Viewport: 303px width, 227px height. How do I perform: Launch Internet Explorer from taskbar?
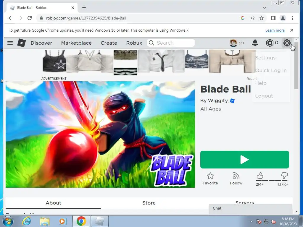(26, 221)
